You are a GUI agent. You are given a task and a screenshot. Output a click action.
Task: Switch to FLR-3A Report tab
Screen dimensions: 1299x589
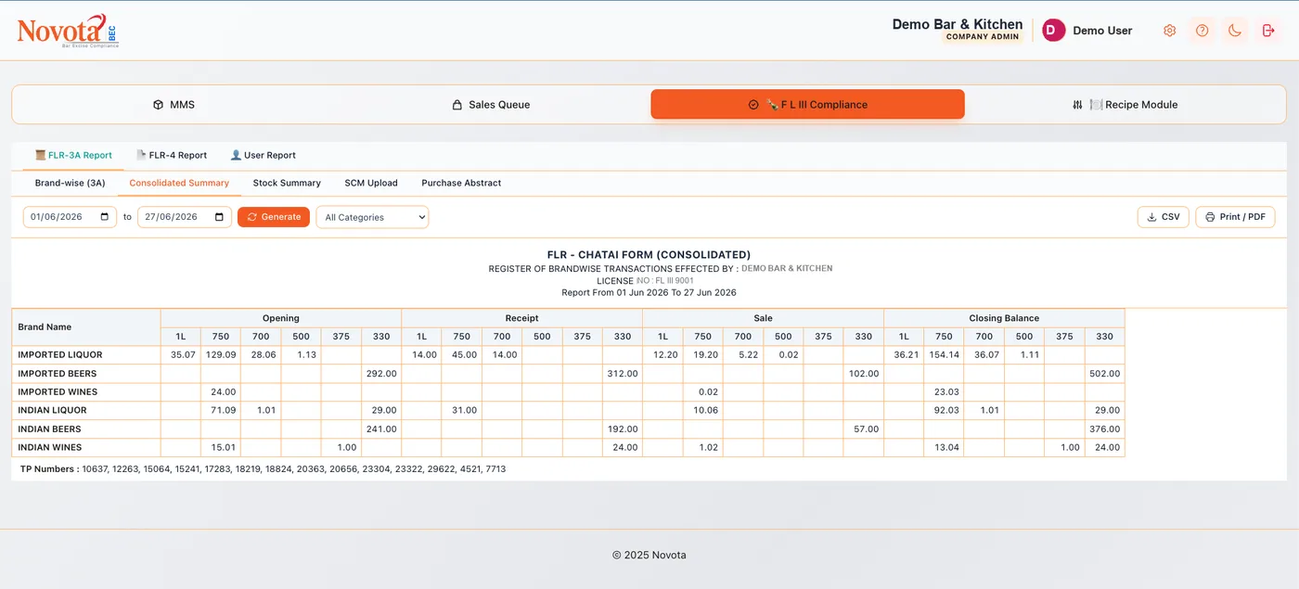(x=73, y=155)
